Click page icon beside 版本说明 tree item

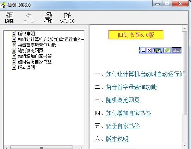[14, 67]
